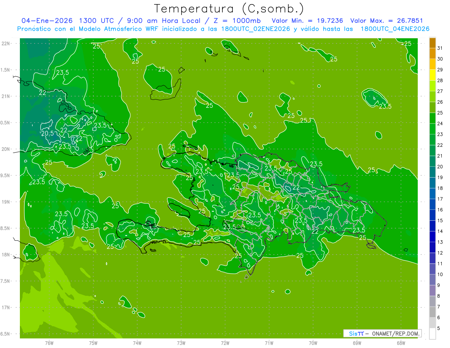Click the '70W' longitude axis label
Image resolution: width=450 pixels, height=348 pixels.
pos(313,343)
